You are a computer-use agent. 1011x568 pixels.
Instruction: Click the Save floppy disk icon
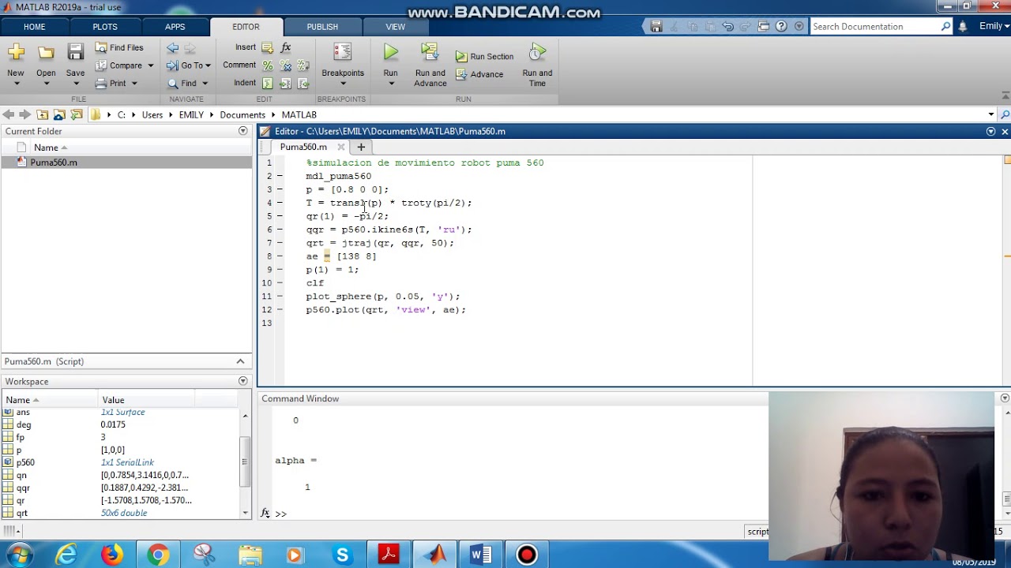coord(75,53)
